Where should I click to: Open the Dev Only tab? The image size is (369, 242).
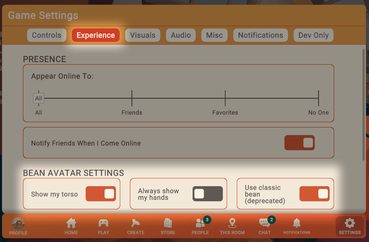(313, 35)
